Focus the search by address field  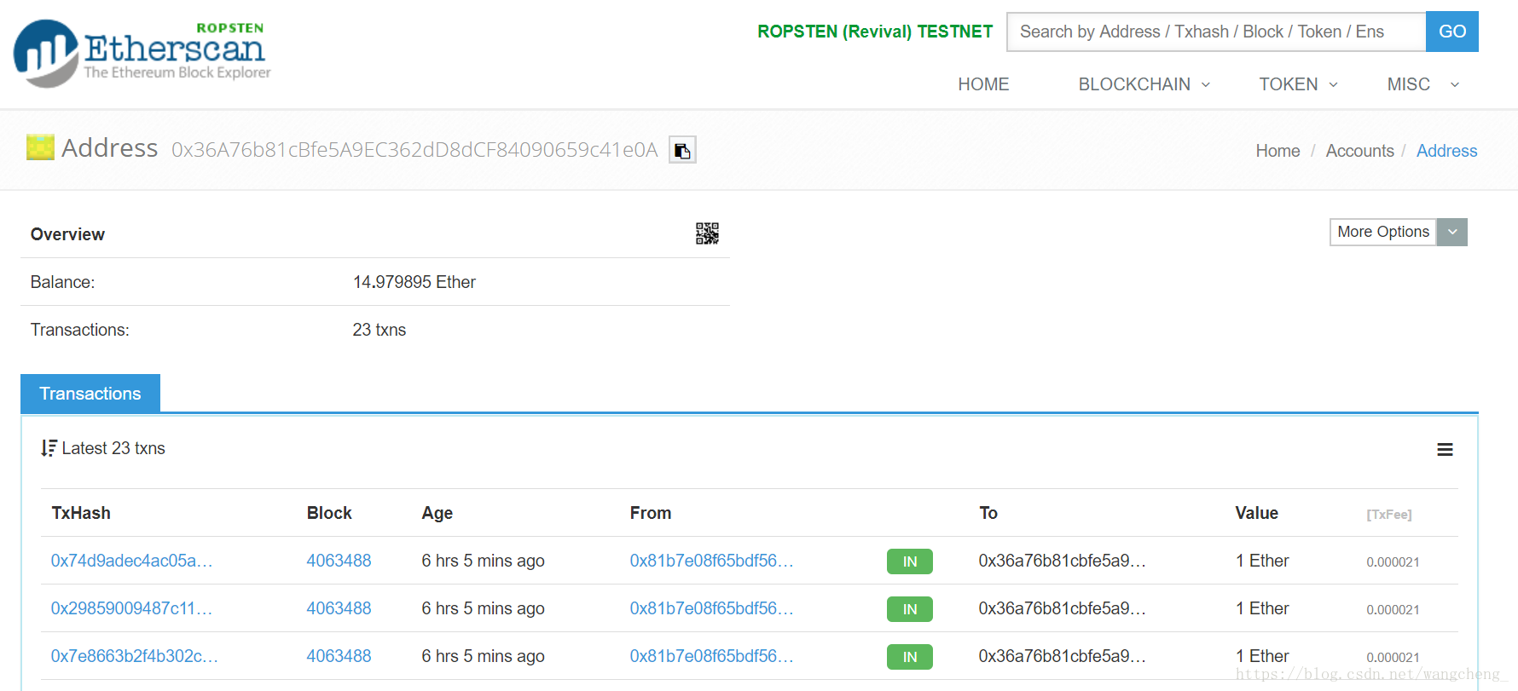tap(1216, 32)
